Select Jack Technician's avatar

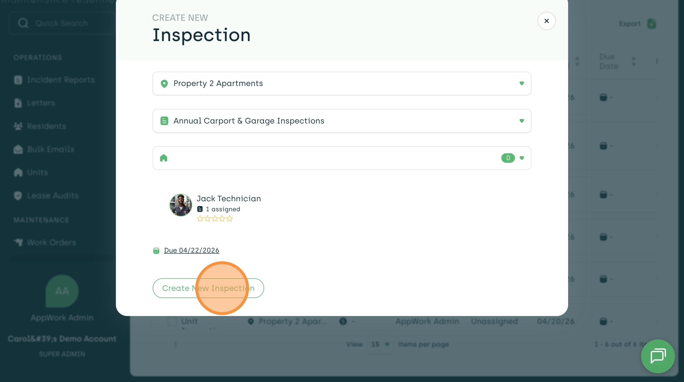point(181,205)
